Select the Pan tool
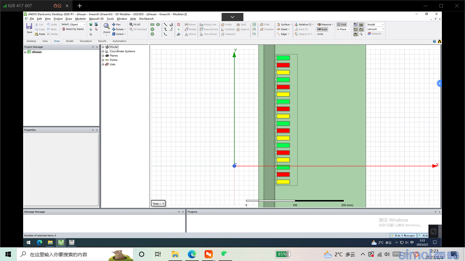 (116, 24)
